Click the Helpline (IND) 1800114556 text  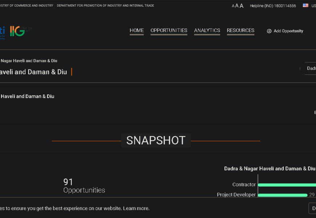(x=273, y=6)
